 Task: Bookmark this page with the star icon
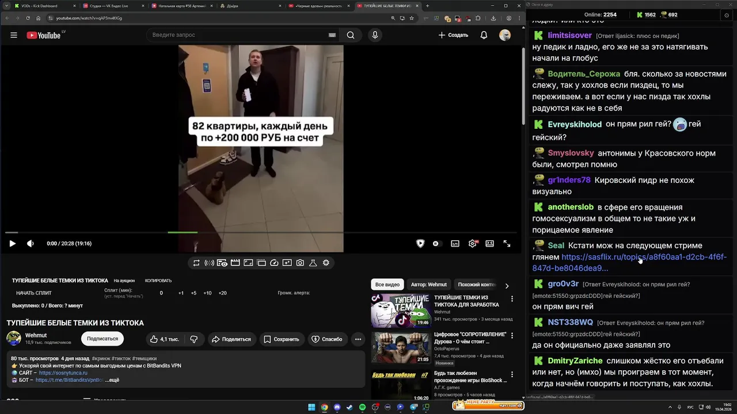411,18
